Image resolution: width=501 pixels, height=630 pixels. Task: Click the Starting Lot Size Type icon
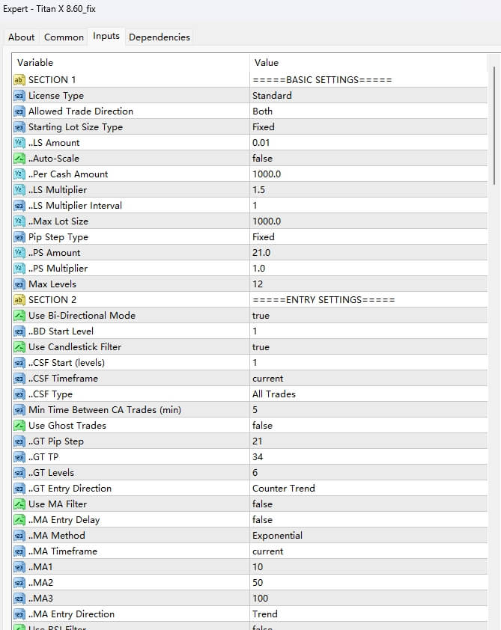(19, 127)
